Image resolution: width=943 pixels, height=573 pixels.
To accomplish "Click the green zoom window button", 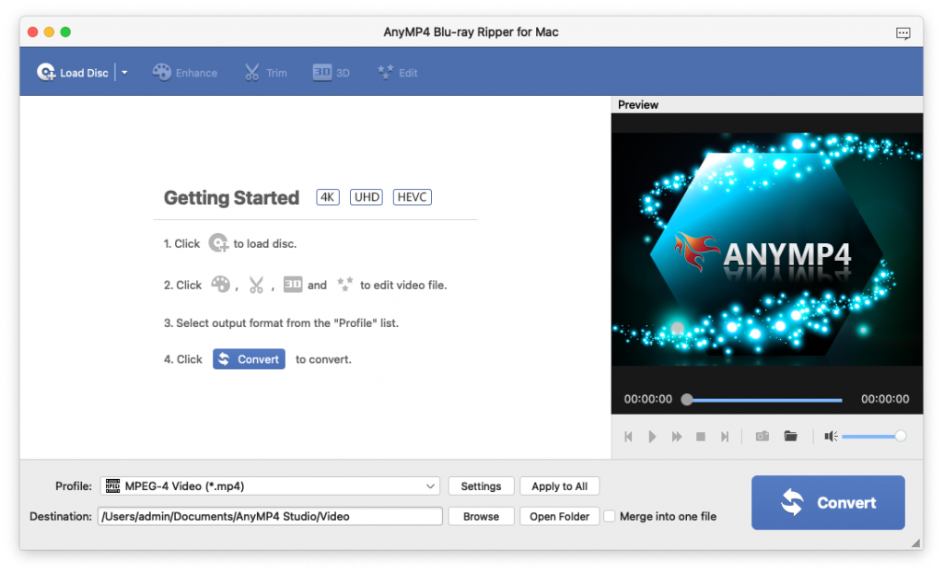I will pos(65,32).
